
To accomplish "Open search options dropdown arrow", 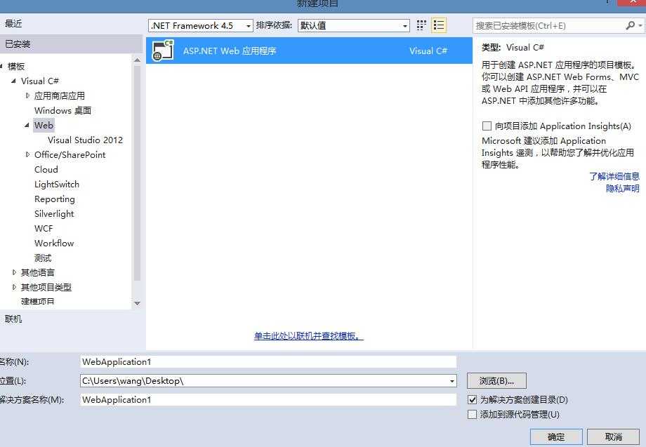I will (x=640, y=25).
